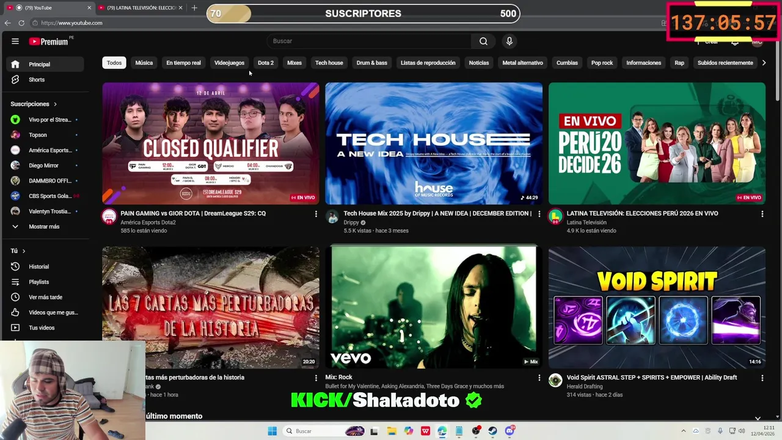Screen dimensions: 782x440
Task: Open more options for Mix: Rock
Action: [x=539, y=378]
